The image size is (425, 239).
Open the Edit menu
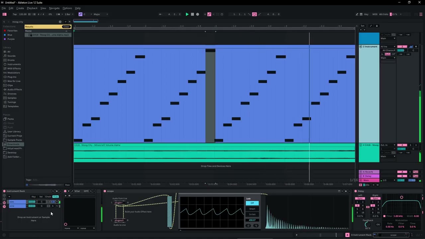tap(11, 8)
